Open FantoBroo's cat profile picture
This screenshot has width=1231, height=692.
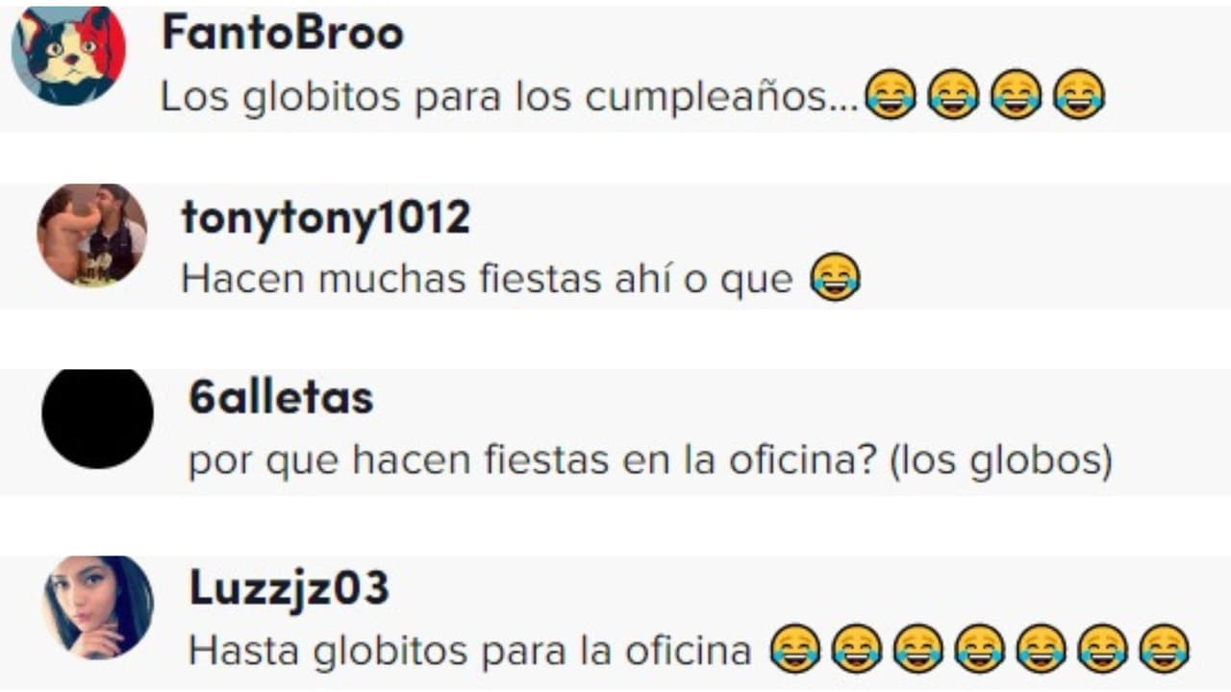pyautogui.click(x=68, y=53)
